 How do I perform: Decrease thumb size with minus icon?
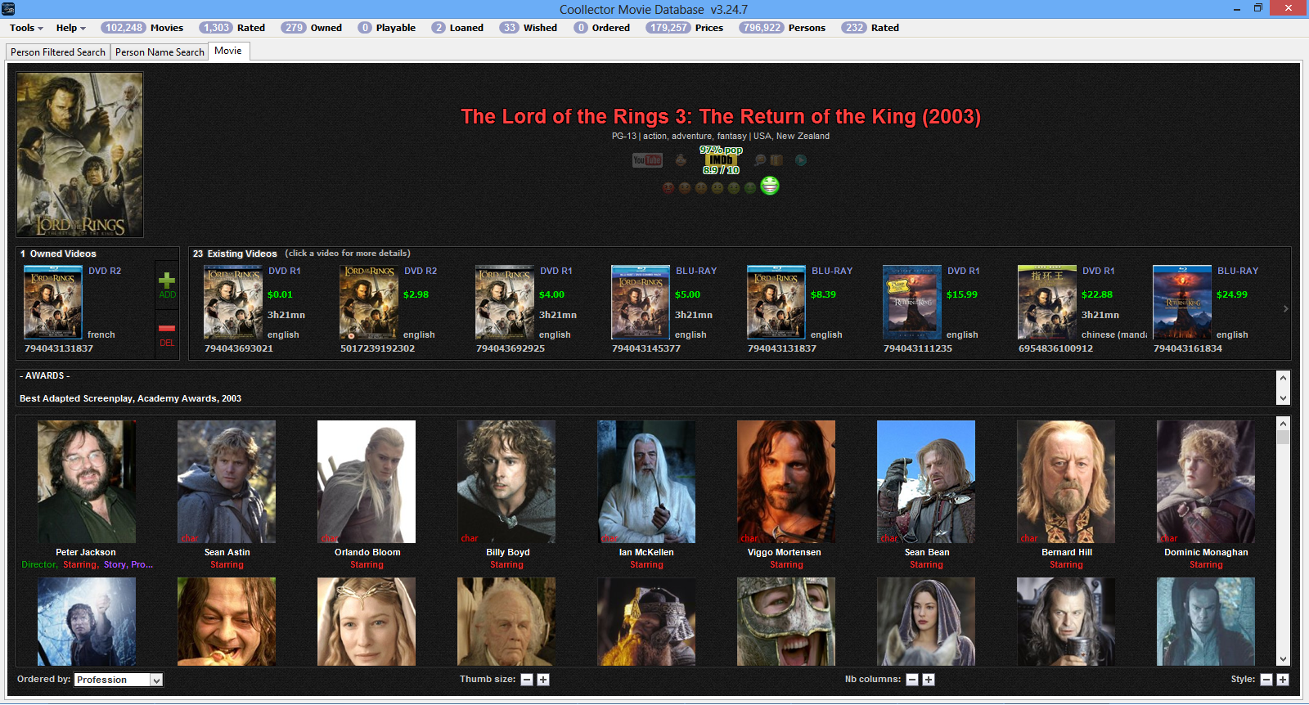pyautogui.click(x=527, y=680)
